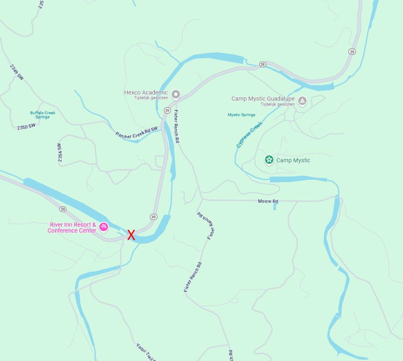Click the route 39 shield above River Inn

tap(63, 209)
